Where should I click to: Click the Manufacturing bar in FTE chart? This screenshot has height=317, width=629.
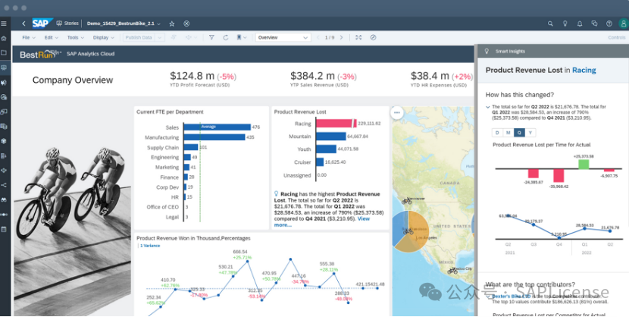(214, 137)
